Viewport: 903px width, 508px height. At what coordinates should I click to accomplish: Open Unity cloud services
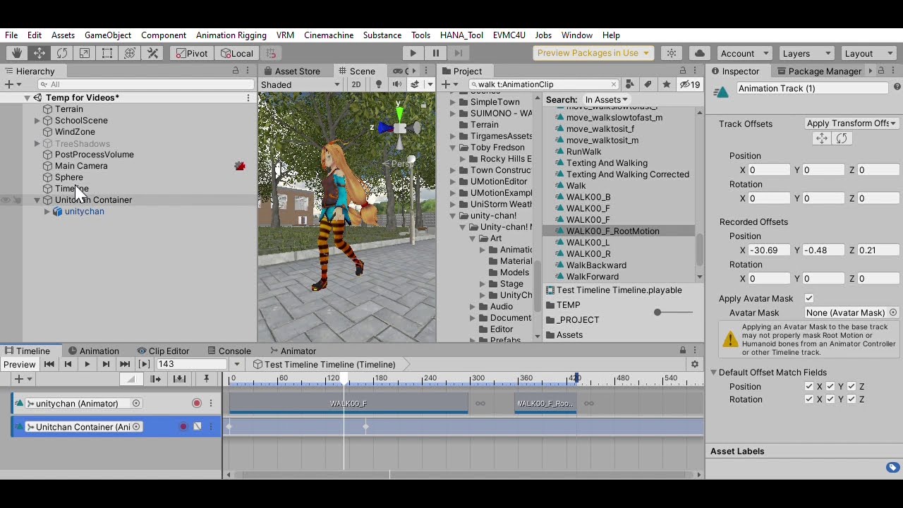tap(700, 53)
